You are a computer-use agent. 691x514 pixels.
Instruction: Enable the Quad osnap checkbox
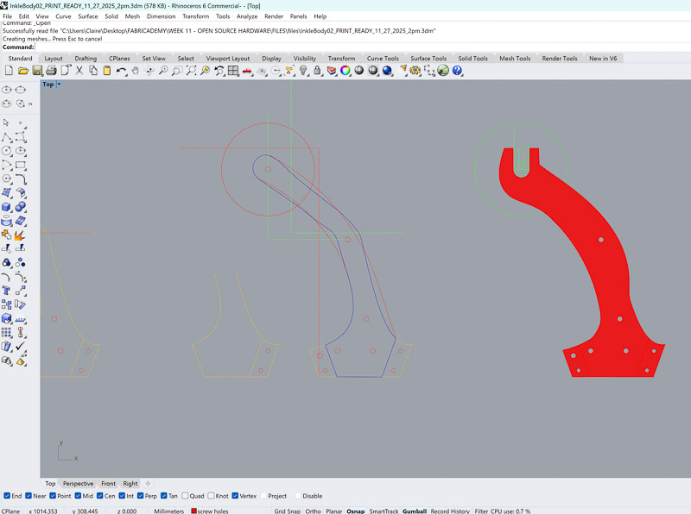click(184, 496)
